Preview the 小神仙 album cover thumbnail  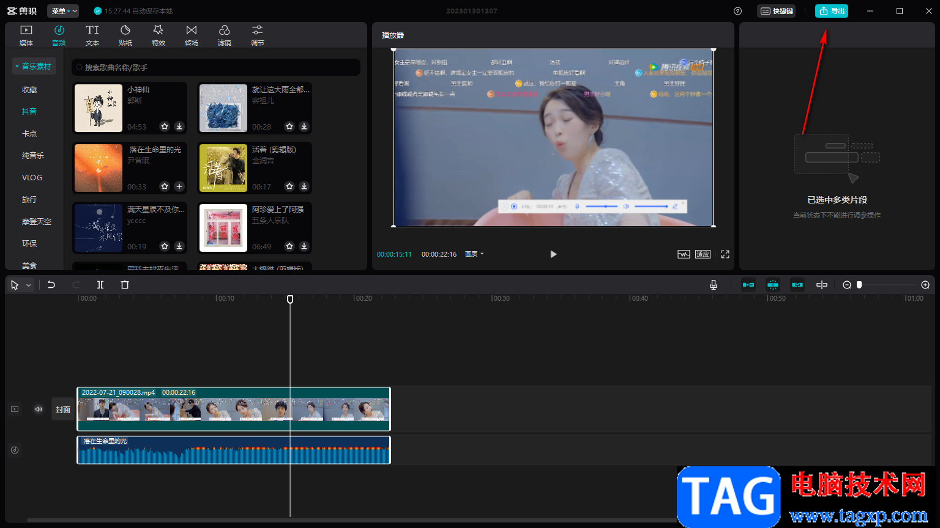click(99, 108)
